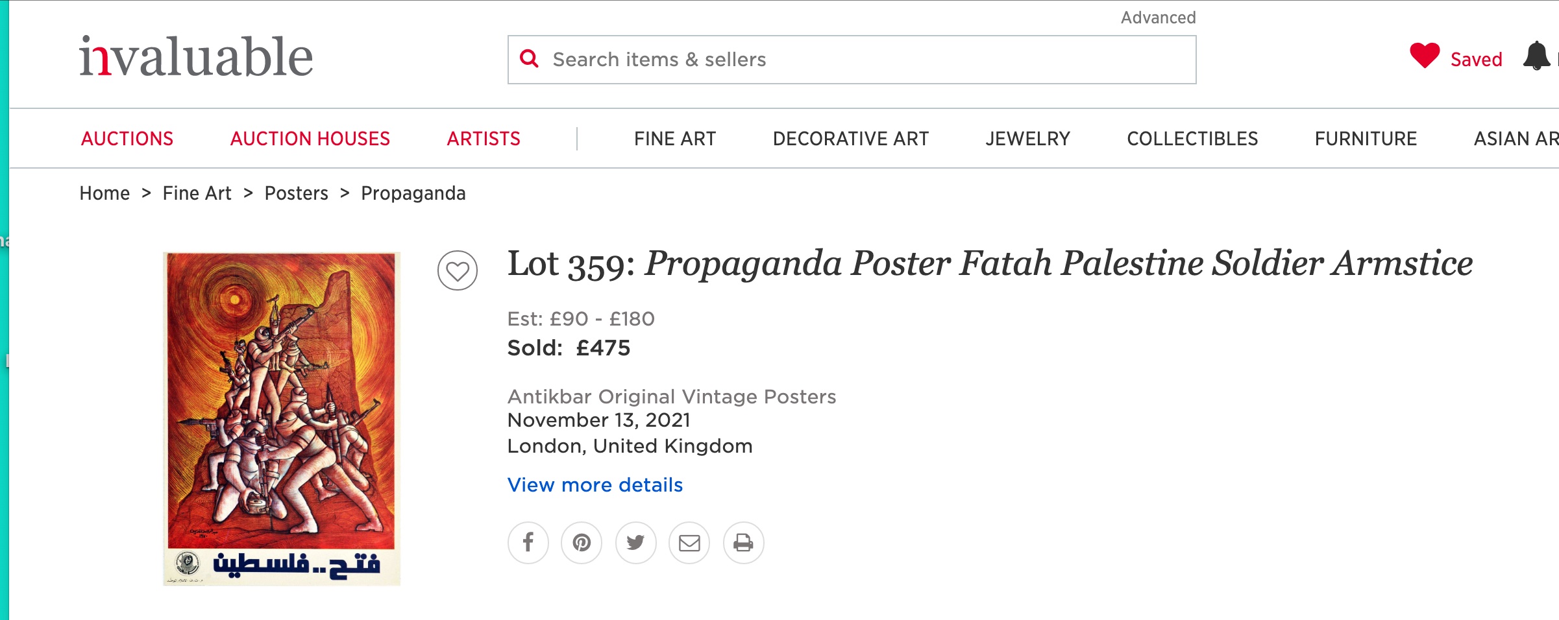Open notifications bell icon
Screen dimensions: 1559x620
(x=1536, y=56)
